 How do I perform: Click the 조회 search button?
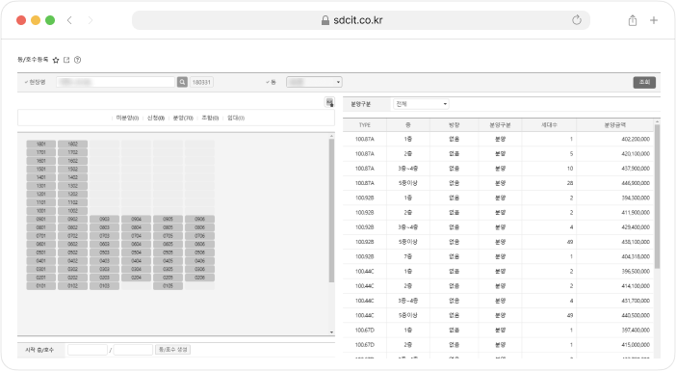644,83
